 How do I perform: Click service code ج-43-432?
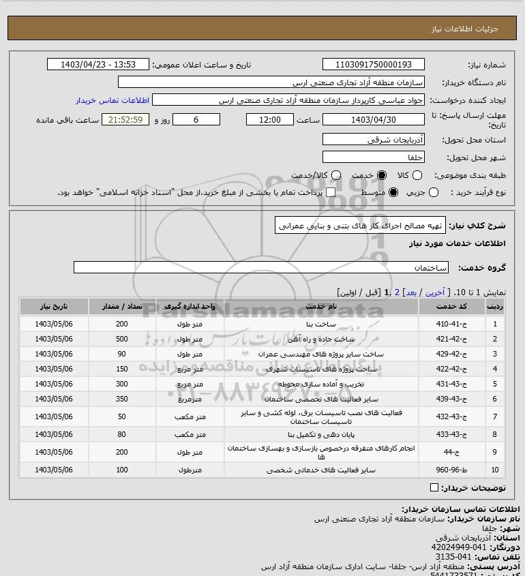click(451, 416)
